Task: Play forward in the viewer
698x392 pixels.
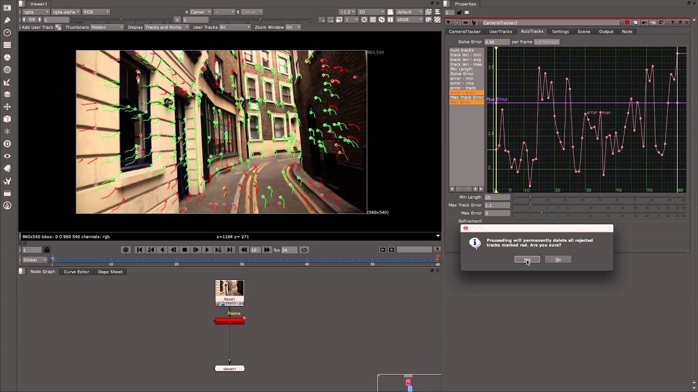Action: [207, 250]
